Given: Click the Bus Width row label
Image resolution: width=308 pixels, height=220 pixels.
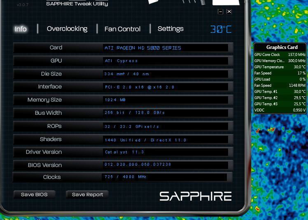Looking at the screenshot, I should 48,113.
